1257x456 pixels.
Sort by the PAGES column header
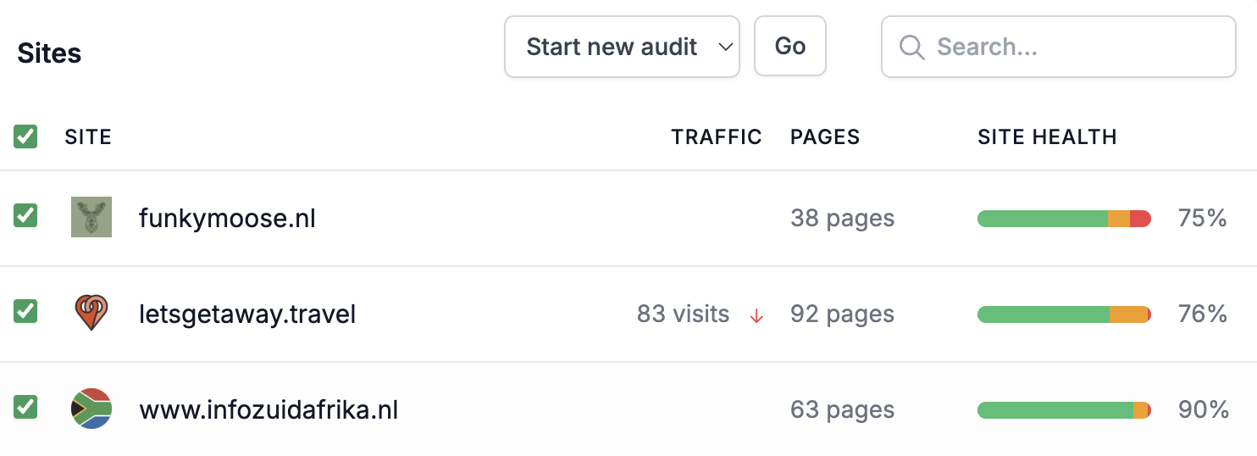coord(825,136)
